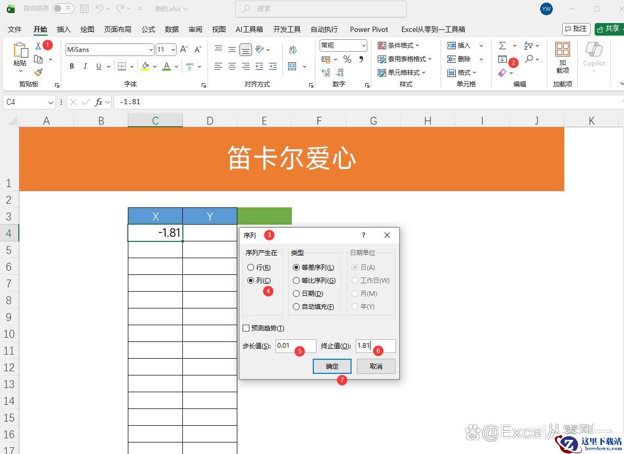Viewport: 624px width, 454px height.
Task: Toggle the 自动保存 AutoSave switch
Action: (x=63, y=8)
